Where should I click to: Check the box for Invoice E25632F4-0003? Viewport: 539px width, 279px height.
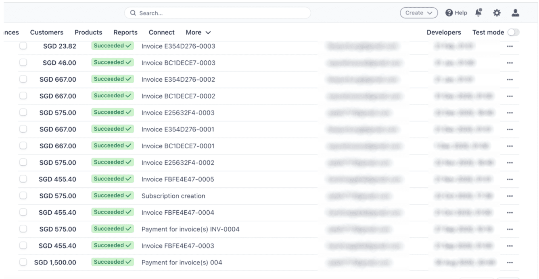tap(23, 113)
